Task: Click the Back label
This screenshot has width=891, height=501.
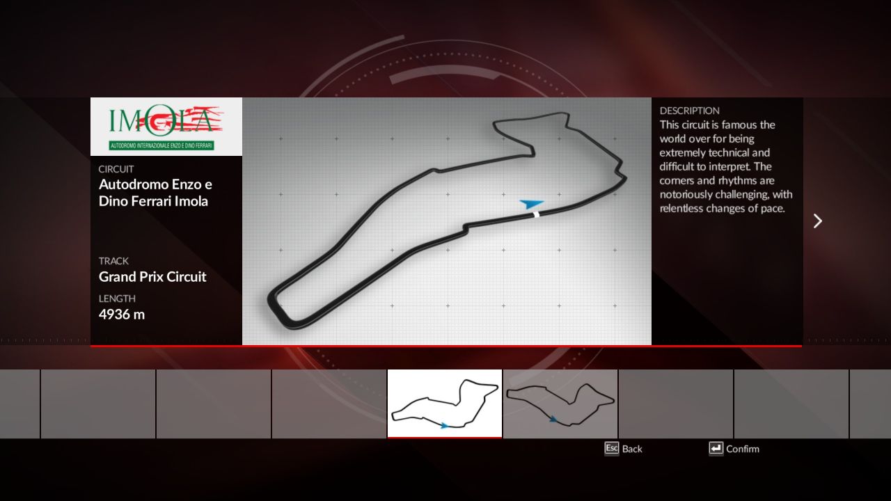Action: (x=632, y=449)
